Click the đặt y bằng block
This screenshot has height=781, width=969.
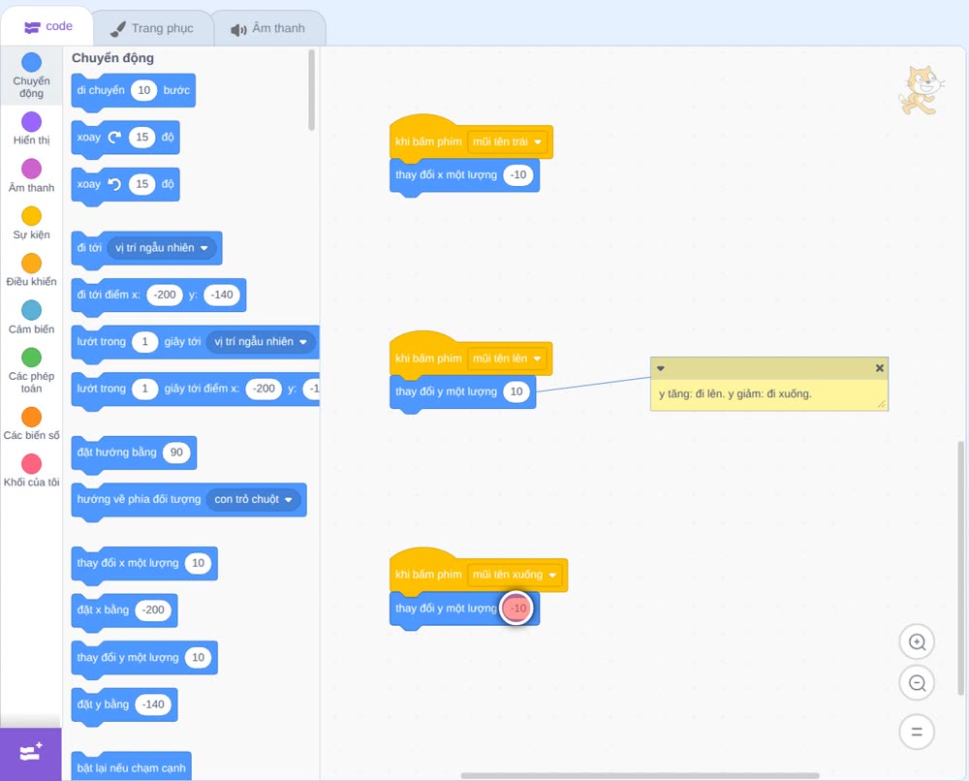(125, 706)
